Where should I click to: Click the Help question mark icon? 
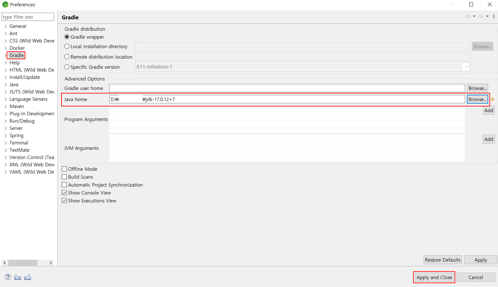pyautogui.click(x=8, y=277)
